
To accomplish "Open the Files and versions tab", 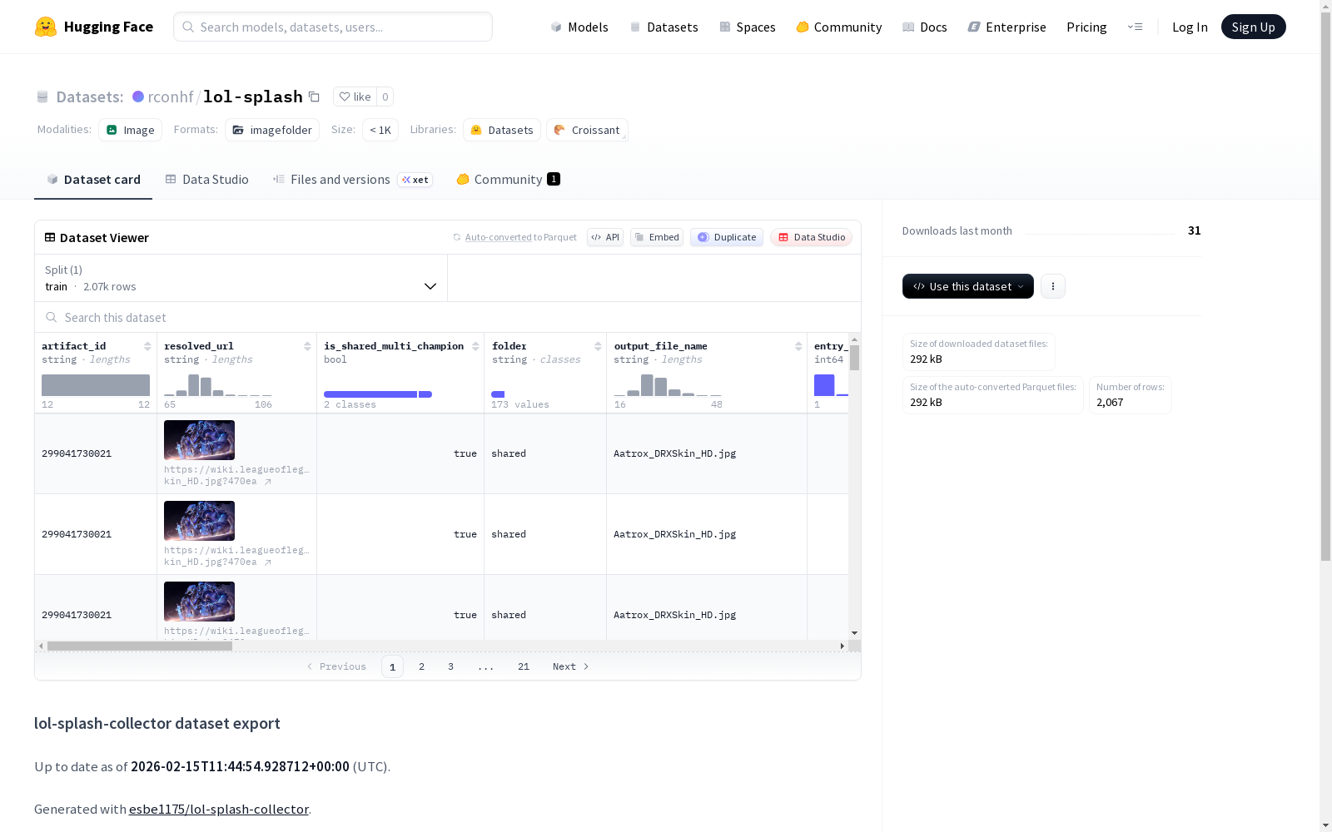I will (352, 180).
